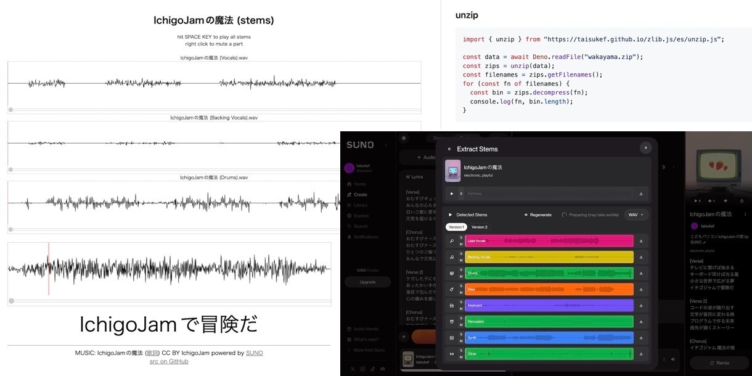
Task: Solo the Lead Vocals stem
Action: pyautogui.click(x=461, y=238)
